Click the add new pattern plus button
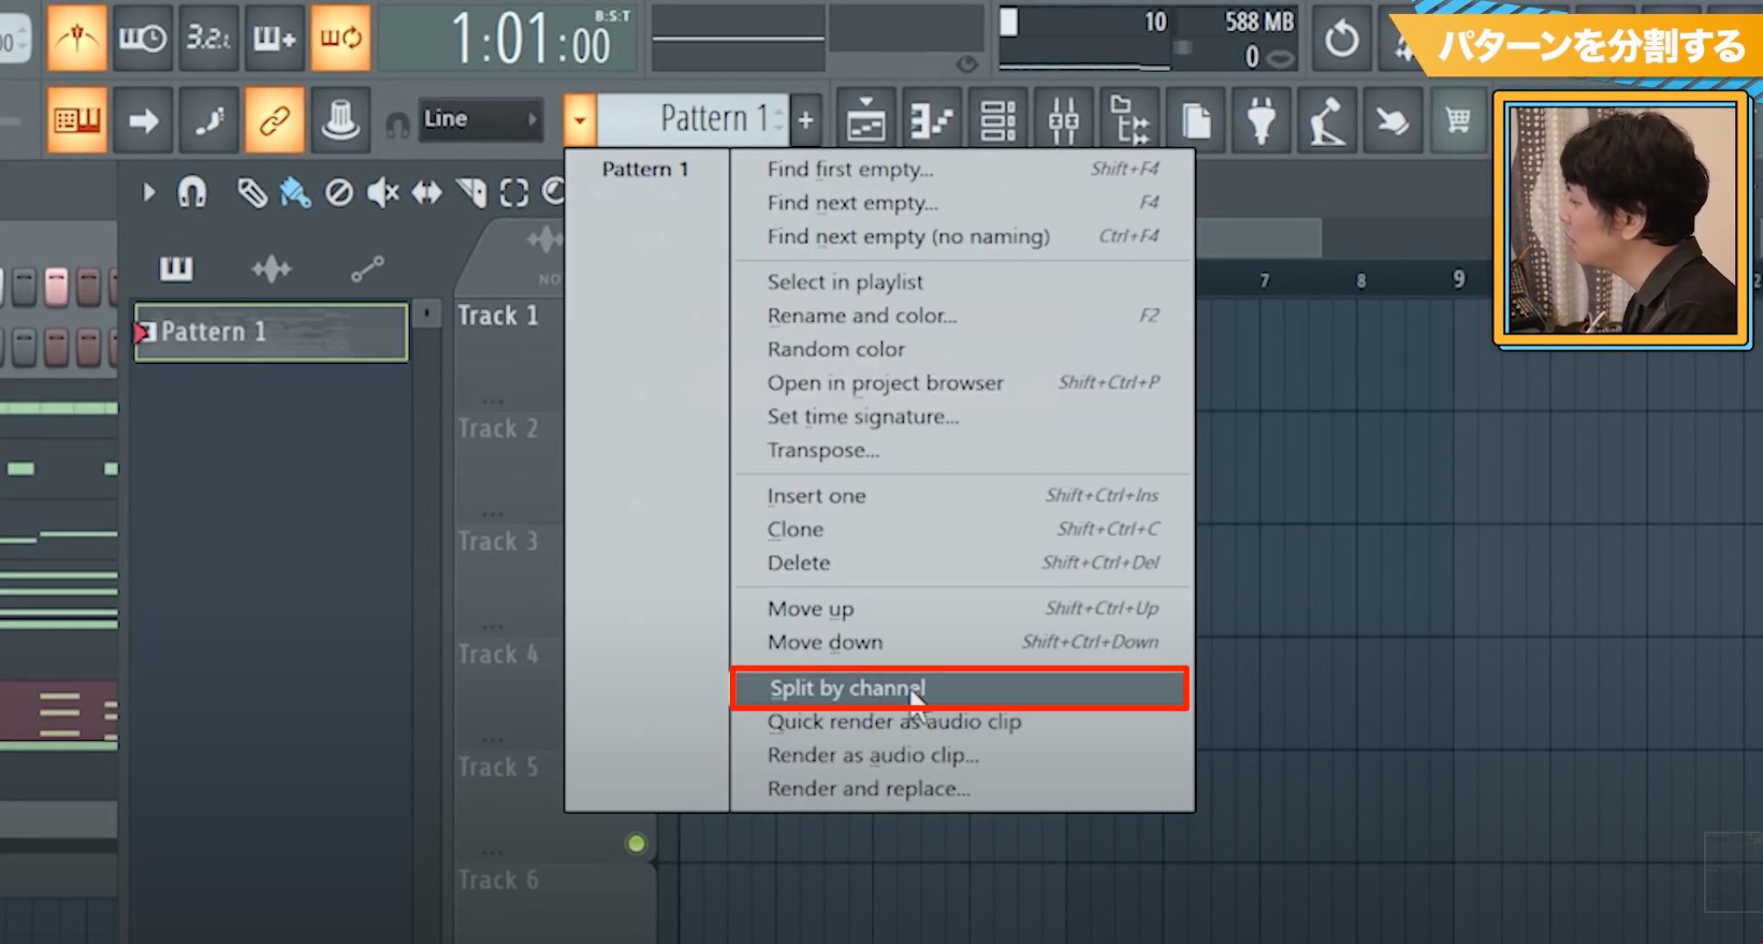Viewport: 1763px width, 944px height. (806, 120)
